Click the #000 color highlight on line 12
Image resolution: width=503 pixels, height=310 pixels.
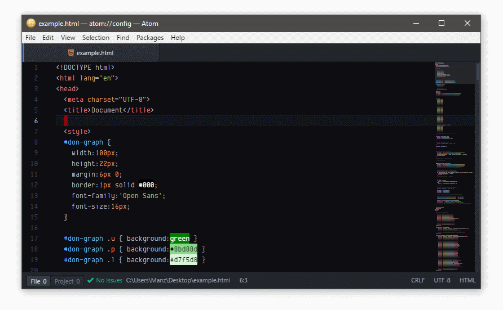(x=146, y=185)
